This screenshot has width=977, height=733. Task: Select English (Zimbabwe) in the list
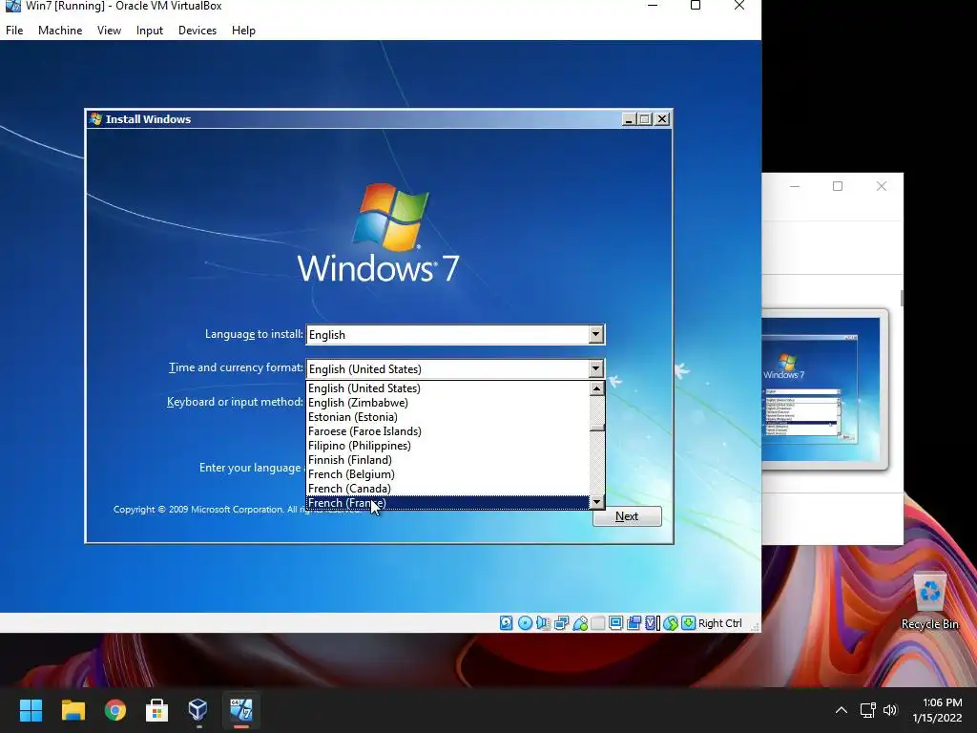(x=447, y=403)
